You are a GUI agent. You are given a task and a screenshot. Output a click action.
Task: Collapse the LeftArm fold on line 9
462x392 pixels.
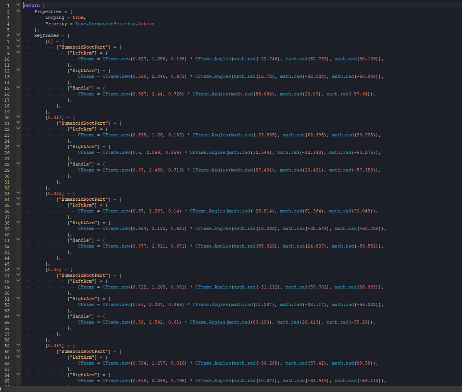(x=18, y=53)
